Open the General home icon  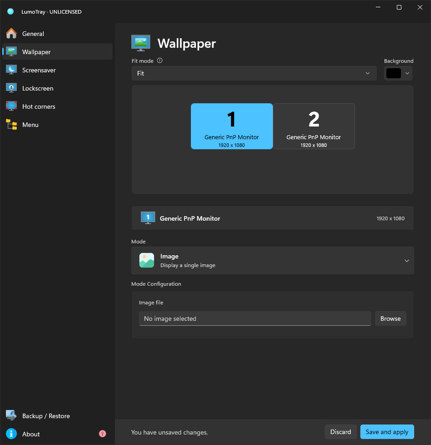click(x=11, y=34)
